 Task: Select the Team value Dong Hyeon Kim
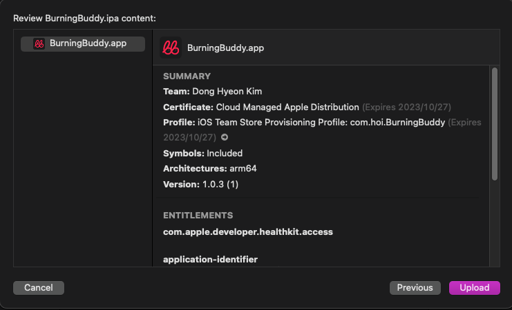click(x=227, y=92)
